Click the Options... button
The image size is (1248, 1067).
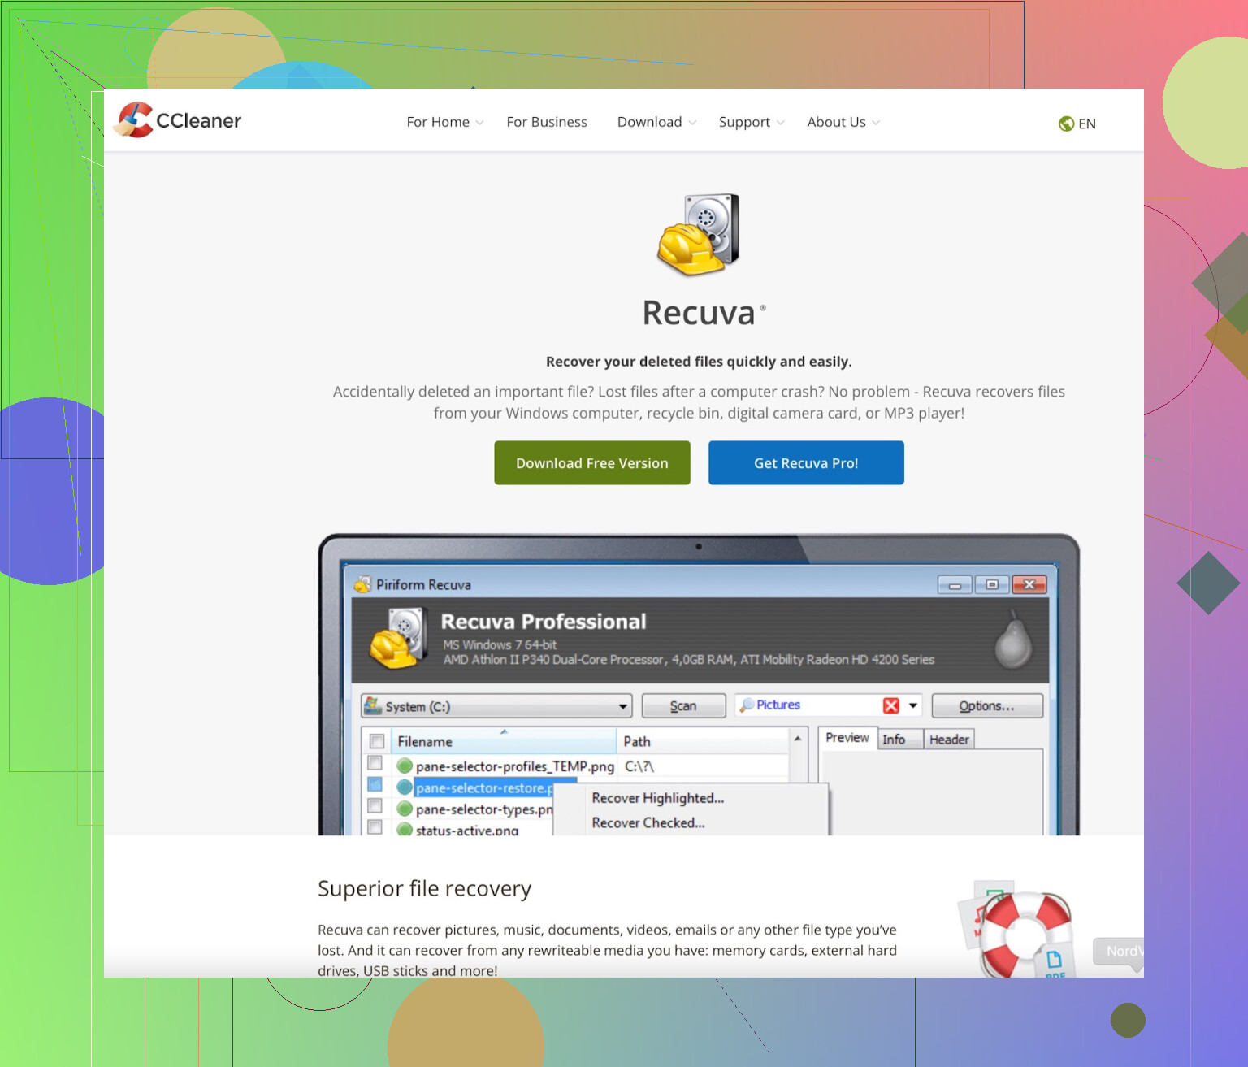click(987, 706)
